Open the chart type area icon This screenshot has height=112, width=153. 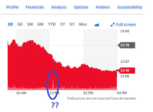[x=97, y=25]
